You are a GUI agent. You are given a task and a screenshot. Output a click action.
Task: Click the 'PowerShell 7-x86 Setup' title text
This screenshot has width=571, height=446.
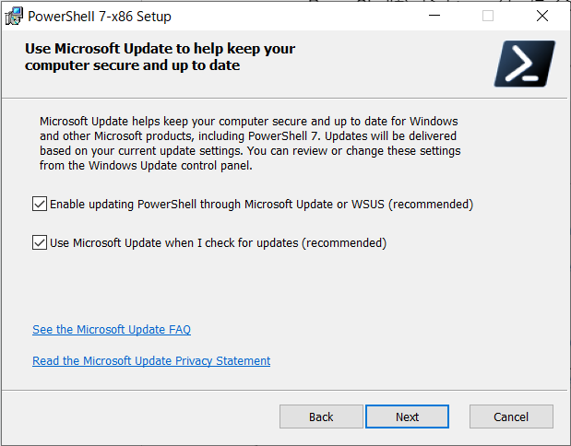point(100,17)
